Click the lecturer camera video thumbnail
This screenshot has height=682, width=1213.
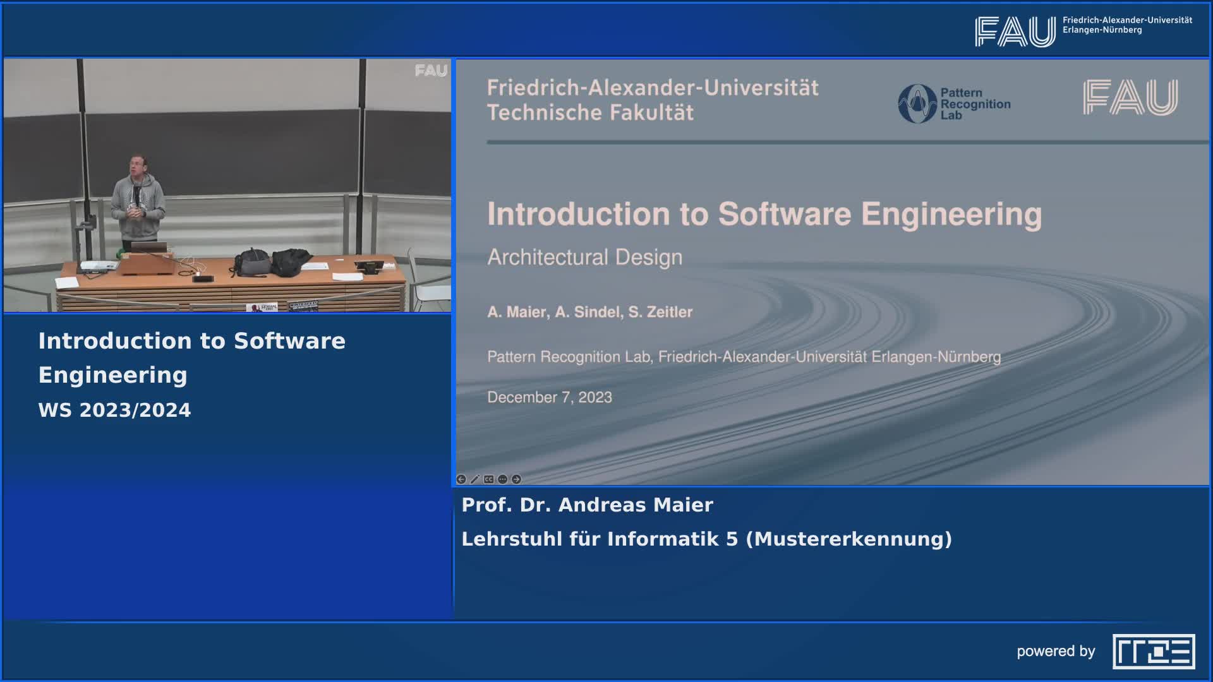pos(227,186)
